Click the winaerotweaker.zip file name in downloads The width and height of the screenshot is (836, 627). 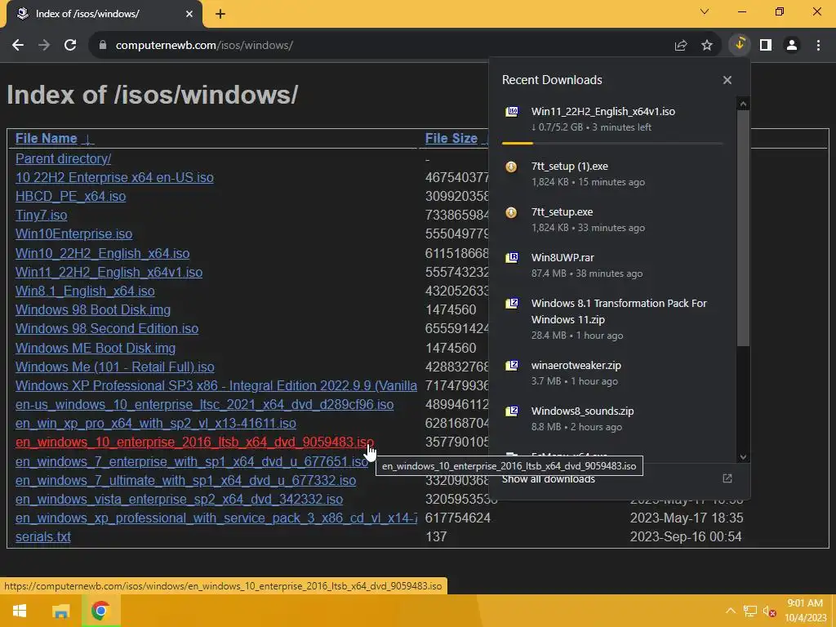click(x=576, y=365)
